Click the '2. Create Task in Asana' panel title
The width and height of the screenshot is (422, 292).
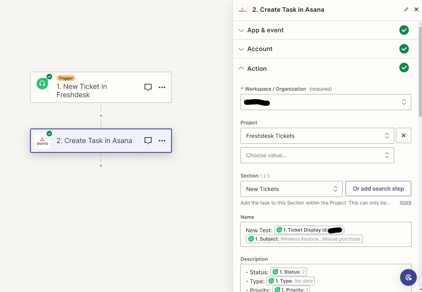[288, 10]
